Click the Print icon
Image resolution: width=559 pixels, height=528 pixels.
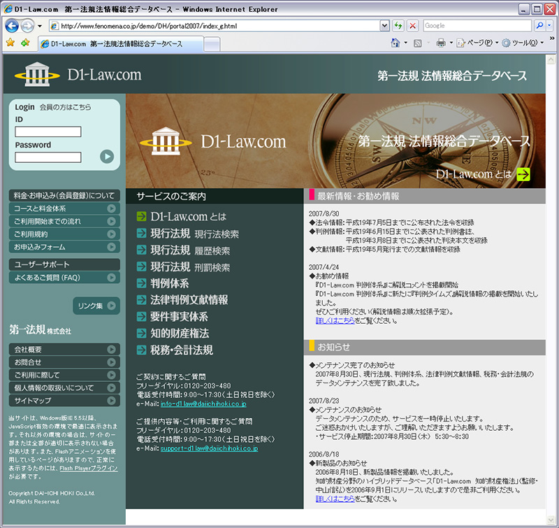click(x=441, y=43)
